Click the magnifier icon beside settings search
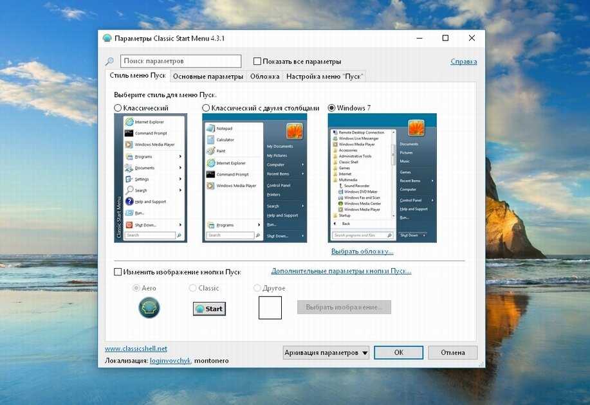This screenshot has height=405, width=590. [x=109, y=61]
